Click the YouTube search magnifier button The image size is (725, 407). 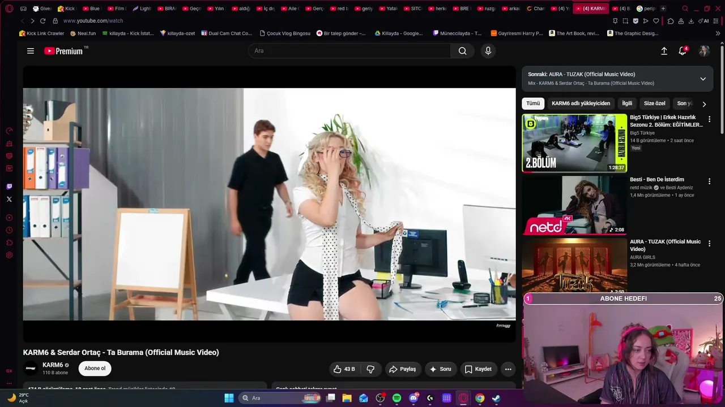coord(463,51)
